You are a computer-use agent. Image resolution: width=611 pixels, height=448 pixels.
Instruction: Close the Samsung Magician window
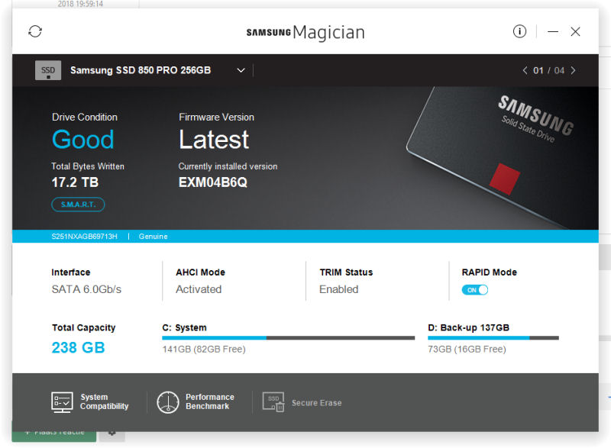pyautogui.click(x=575, y=31)
